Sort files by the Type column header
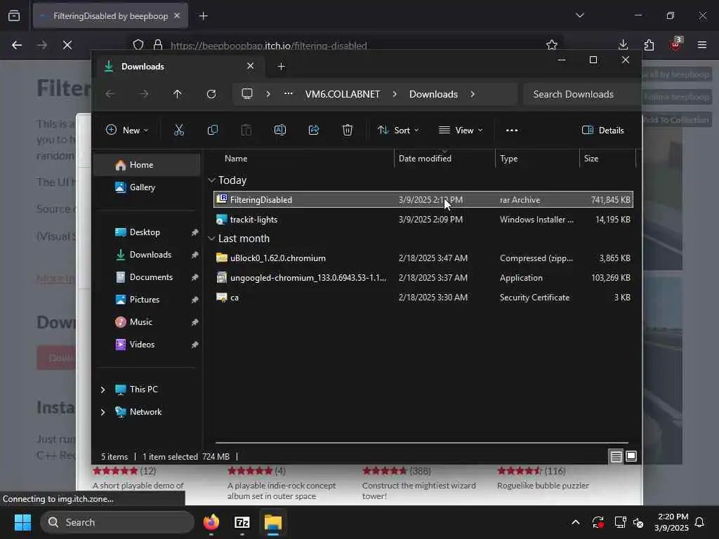The image size is (719, 539). (x=537, y=159)
